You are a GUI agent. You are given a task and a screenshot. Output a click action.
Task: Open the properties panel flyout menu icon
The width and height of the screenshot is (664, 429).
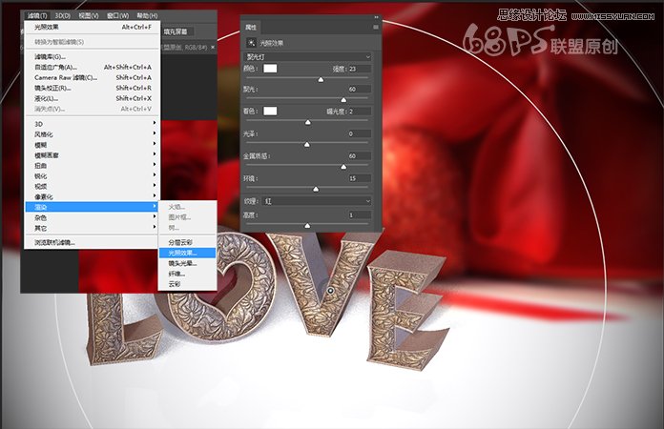376,27
